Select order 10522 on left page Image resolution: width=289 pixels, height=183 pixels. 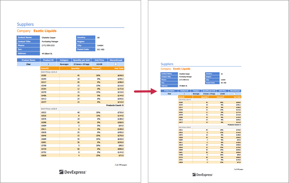click(44, 112)
